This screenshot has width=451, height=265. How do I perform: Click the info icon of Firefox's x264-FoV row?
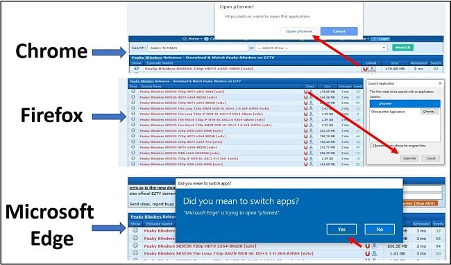pyautogui.click(x=133, y=142)
